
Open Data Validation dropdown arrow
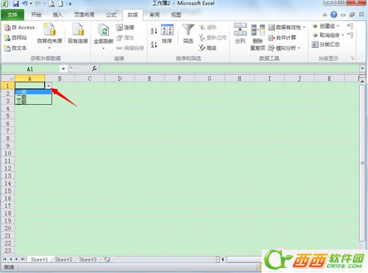pos(304,27)
